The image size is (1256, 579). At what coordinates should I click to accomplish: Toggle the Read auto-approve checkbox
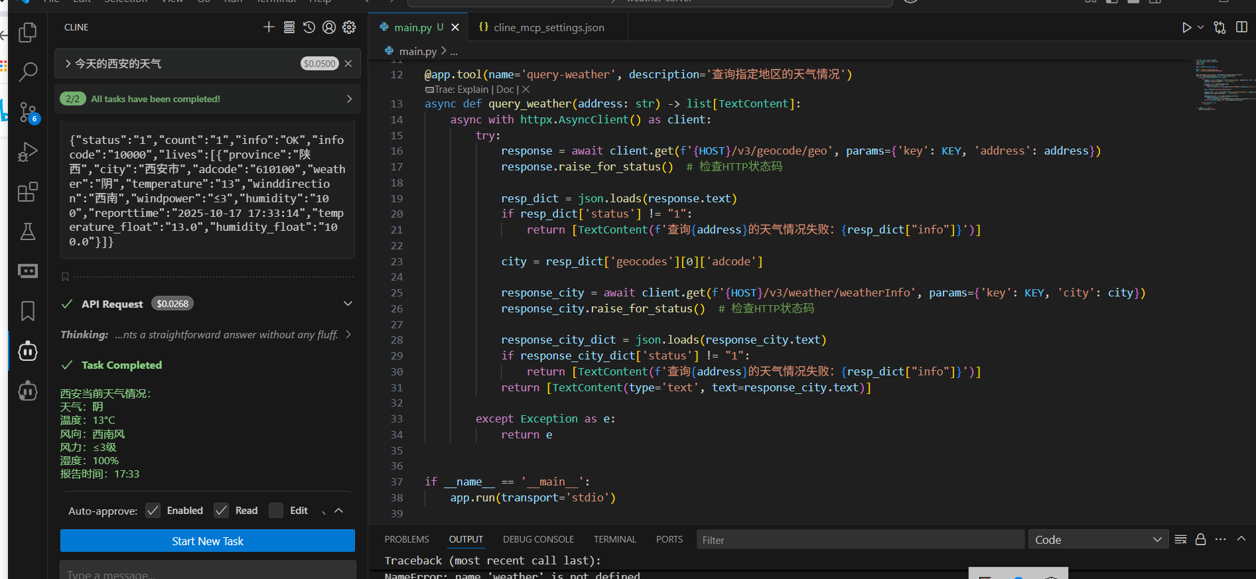pyautogui.click(x=222, y=511)
